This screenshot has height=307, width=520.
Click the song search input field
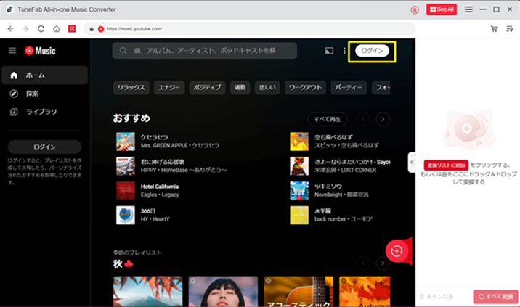(204, 50)
